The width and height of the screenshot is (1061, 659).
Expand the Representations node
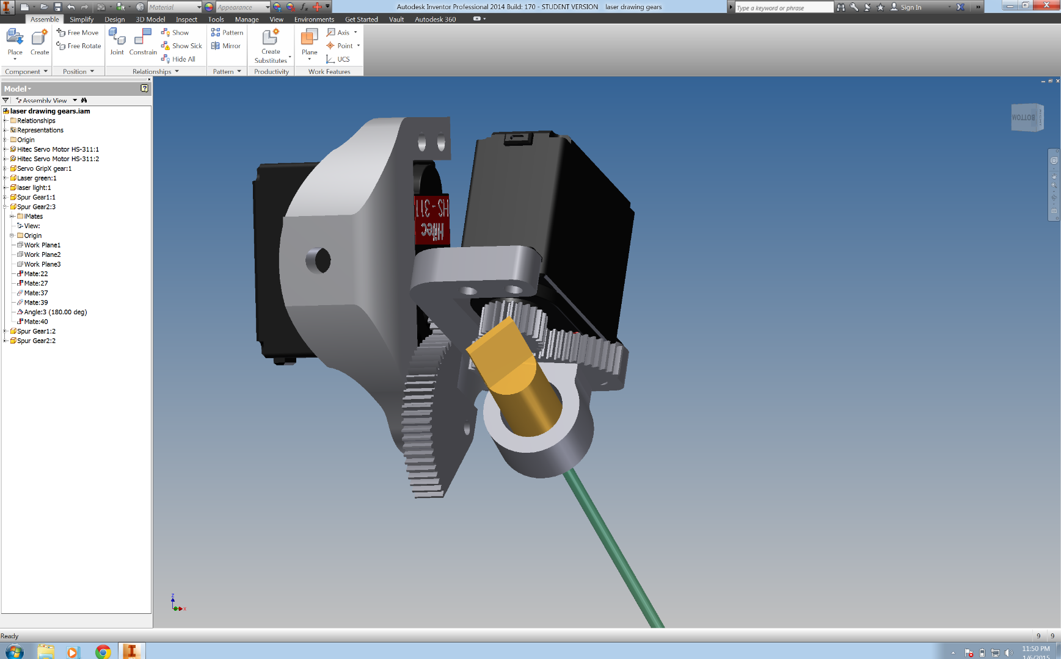(5, 130)
